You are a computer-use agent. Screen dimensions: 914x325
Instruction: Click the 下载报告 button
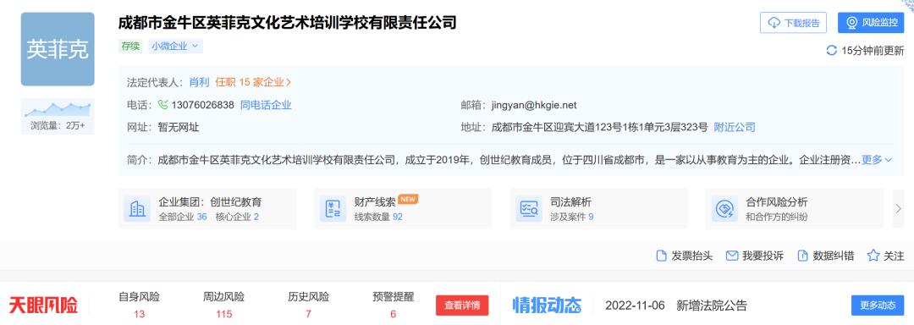pos(794,23)
